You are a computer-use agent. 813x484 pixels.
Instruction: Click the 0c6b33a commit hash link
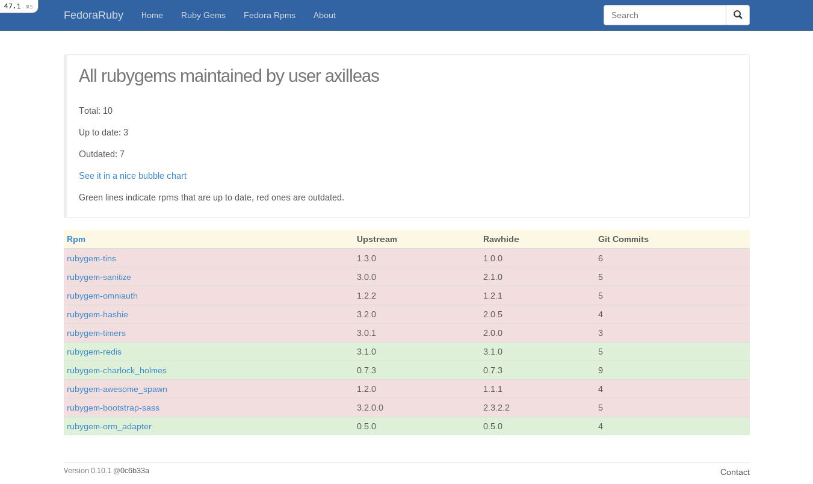point(134,471)
